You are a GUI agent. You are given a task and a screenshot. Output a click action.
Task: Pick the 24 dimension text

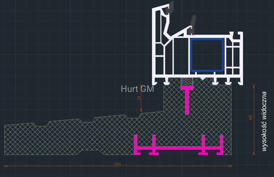(139, 98)
